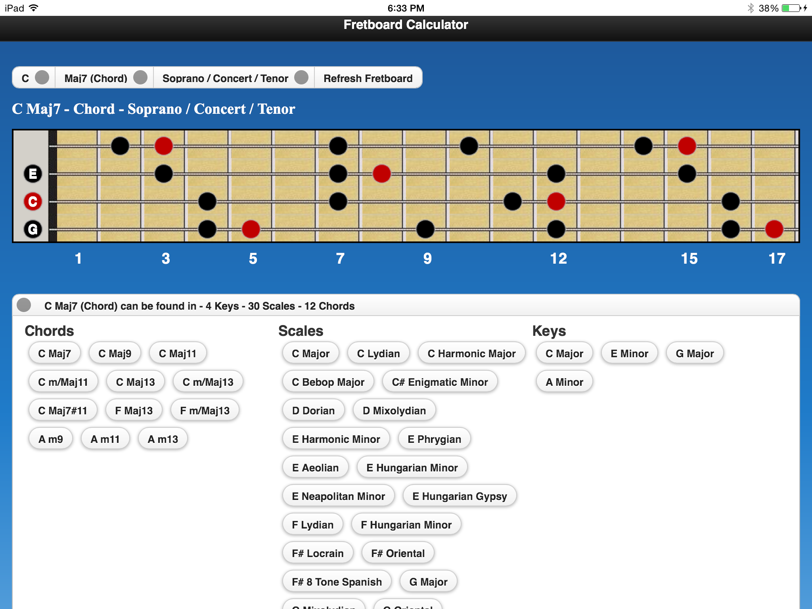The image size is (812, 609).
Task: Tap red note on G string fret 5
Action: pos(251,229)
